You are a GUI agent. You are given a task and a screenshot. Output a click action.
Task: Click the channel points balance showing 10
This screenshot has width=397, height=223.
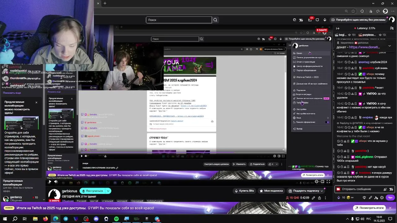point(341,198)
